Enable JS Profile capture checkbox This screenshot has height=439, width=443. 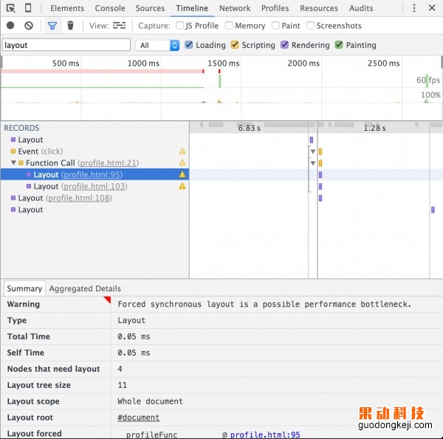(x=179, y=26)
